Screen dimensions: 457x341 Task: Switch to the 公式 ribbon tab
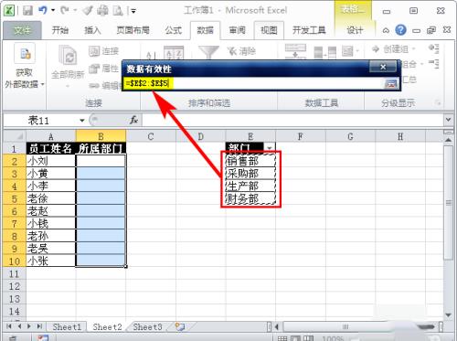(174, 30)
